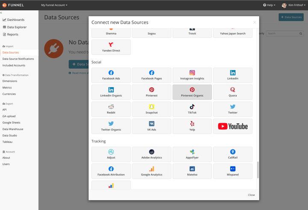Image resolution: width=308 pixels, height=210 pixels.
Task: Open Data Explorer in the sidebar
Action: coord(15,27)
